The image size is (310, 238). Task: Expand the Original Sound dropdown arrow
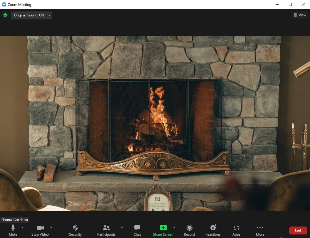tap(49, 15)
